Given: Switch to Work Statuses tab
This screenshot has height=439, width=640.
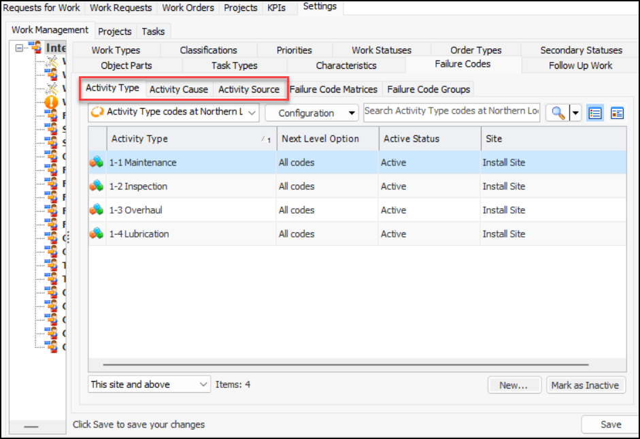Looking at the screenshot, I should tap(382, 50).
